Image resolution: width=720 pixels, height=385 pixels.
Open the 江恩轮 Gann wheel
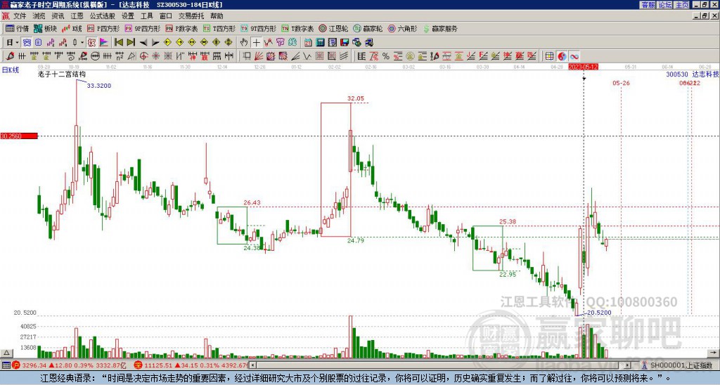(x=333, y=28)
